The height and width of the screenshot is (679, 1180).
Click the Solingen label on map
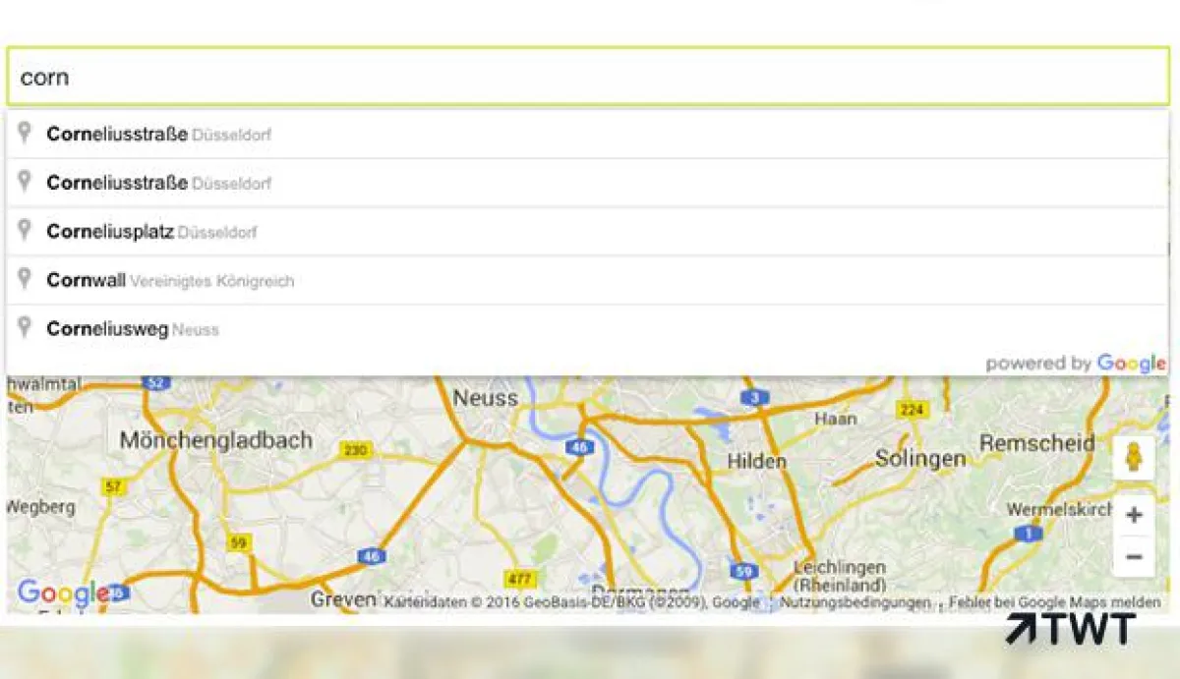point(920,459)
